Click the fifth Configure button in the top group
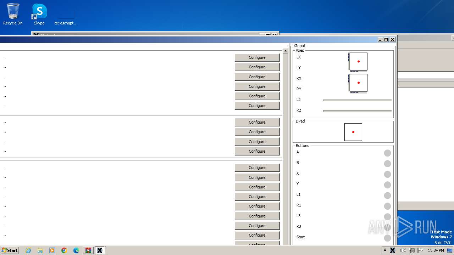Image resolution: width=454 pixels, height=255 pixels. pos(257,96)
